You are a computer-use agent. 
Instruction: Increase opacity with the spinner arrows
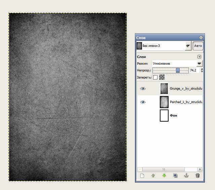pos(202,69)
